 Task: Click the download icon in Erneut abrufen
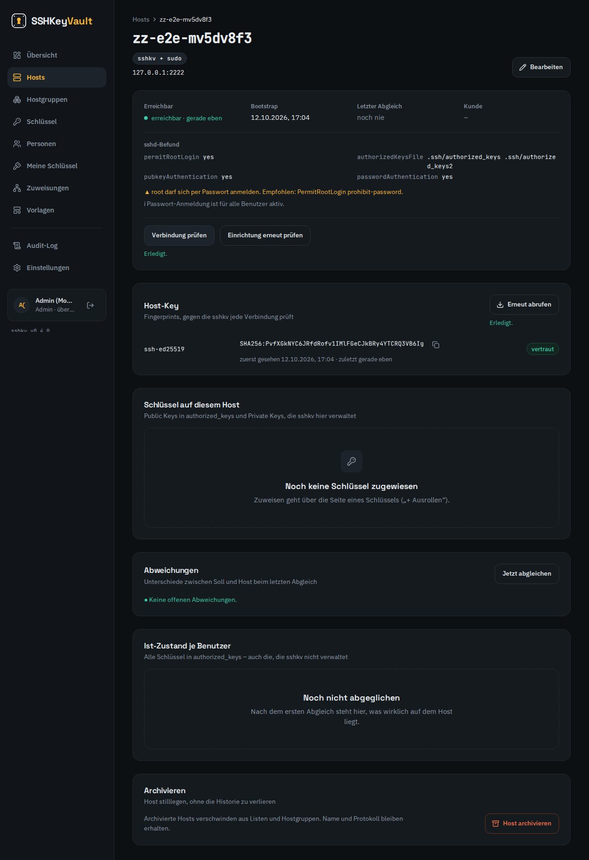coord(500,305)
